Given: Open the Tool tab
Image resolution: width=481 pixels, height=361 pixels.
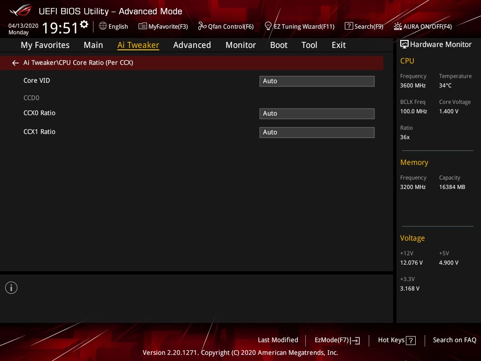Looking at the screenshot, I should pos(309,45).
